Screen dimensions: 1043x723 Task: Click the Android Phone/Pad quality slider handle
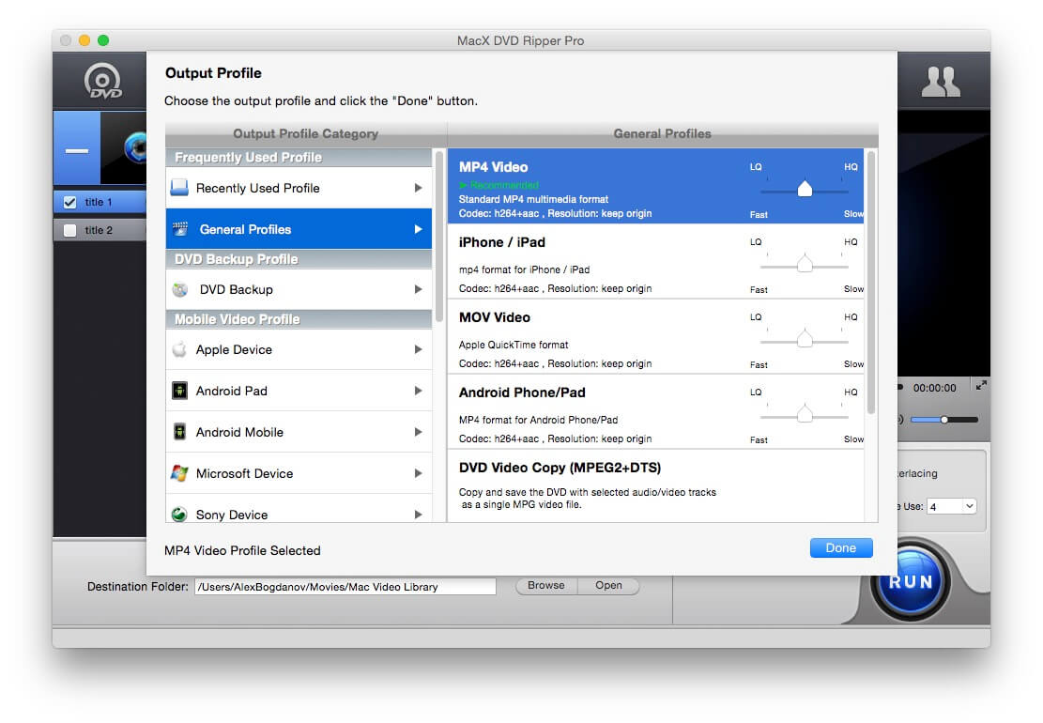click(805, 414)
